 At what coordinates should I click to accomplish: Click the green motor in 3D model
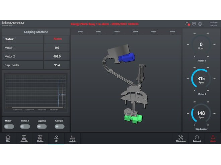[133, 118]
